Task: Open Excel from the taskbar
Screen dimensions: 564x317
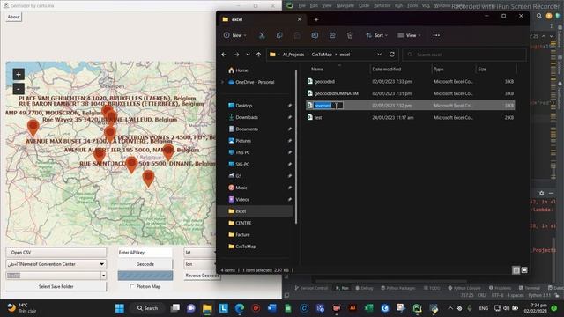Action: coord(368,308)
